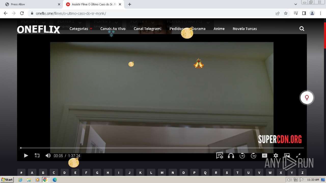Filter titles by # symbol
The width and height of the screenshot is (326, 183).
[x=21, y=173]
